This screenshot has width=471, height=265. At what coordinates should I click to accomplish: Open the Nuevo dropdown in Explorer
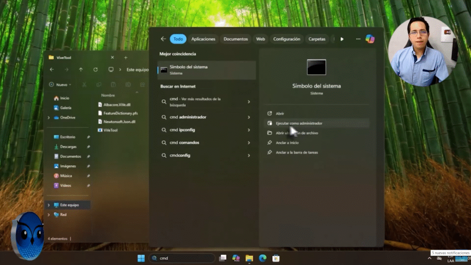coord(60,85)
